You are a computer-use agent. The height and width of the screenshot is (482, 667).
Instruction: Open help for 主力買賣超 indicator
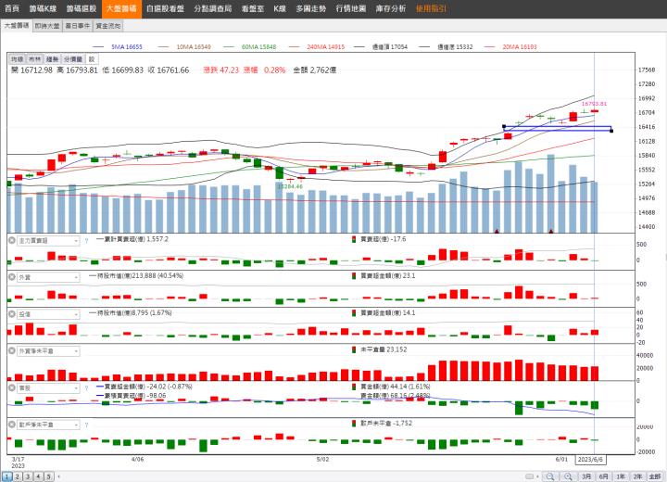[86, 240]
